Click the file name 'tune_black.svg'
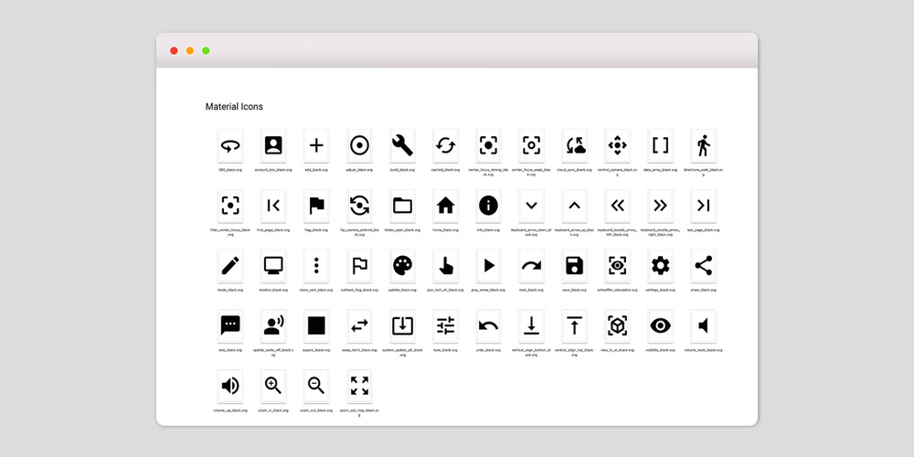The width and height of the screenshot is (914, 457). pyautogui.click(x=445, y=350)
